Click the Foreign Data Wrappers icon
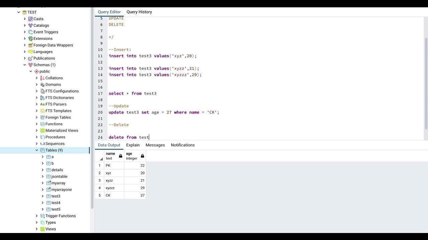Screen dimensions: 428x240 tap(30, 45)
